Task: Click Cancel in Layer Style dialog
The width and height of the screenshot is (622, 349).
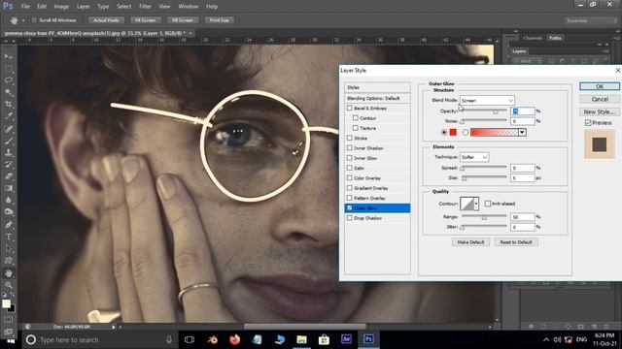Action: [x=600, y=99]
